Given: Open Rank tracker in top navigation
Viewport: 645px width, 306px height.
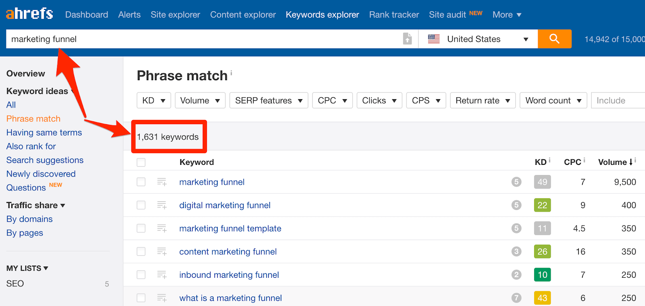Looking at the screenshot, I should (x=394, y=15).
